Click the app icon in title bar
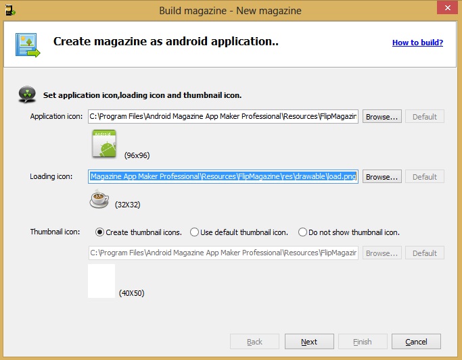Screen dimensions: 462x360 pyautogui.click(x=9, y=10)
